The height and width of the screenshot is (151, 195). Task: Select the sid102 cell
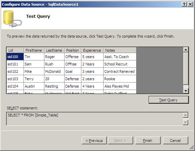[x=15, y=71]
